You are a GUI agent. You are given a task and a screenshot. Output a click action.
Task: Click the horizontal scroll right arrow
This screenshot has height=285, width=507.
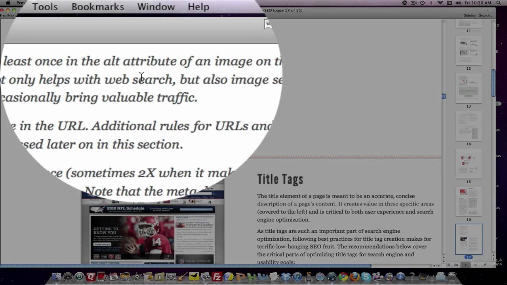pyautogui.click(x=439, y=266)
